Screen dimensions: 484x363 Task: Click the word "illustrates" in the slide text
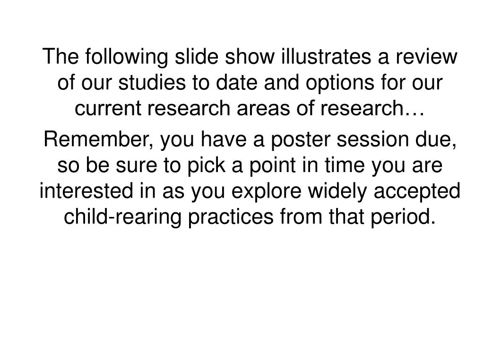326,57
